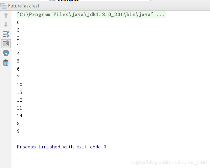Click the output line showing 0
The image size is (210, 168).
tap(18, 22)
